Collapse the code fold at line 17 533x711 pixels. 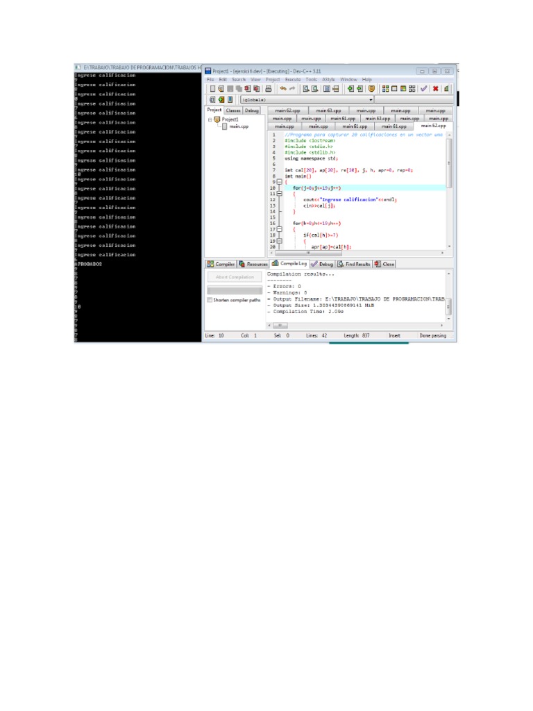(279, 229)
